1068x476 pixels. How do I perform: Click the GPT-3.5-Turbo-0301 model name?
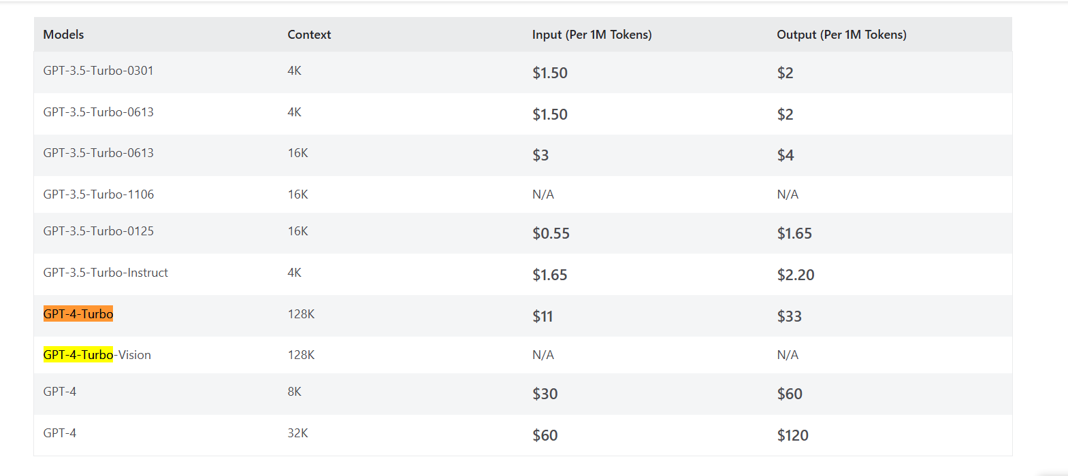tap(98, 71)
